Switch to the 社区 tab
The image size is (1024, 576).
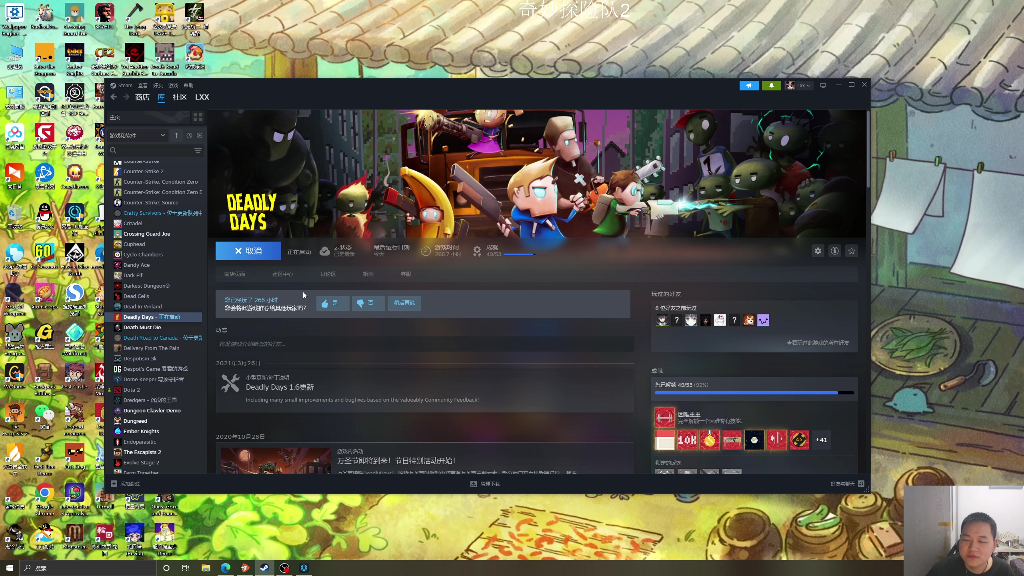point(180,97)
